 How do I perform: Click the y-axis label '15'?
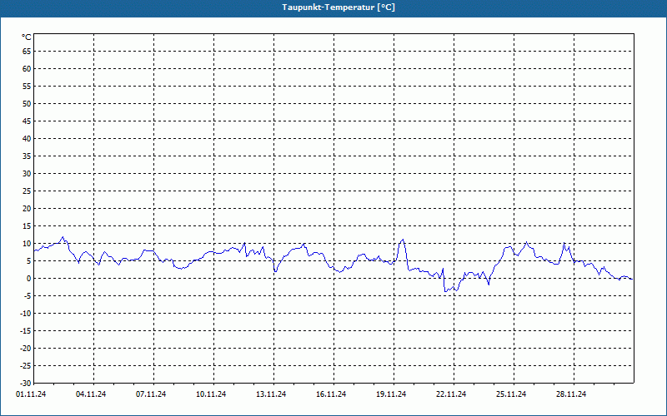pyautogui.click(x=27, y=225)
